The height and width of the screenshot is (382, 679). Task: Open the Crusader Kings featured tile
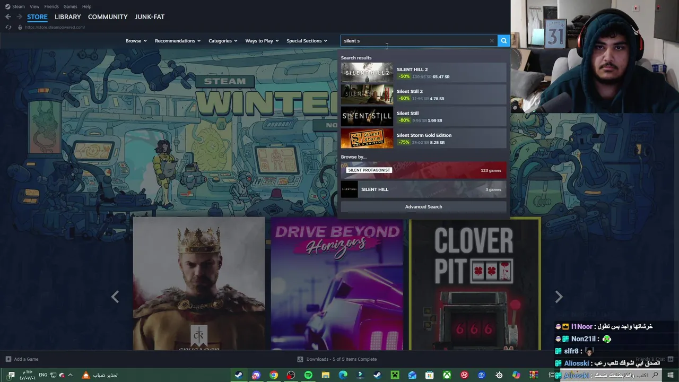click(199, 284)
